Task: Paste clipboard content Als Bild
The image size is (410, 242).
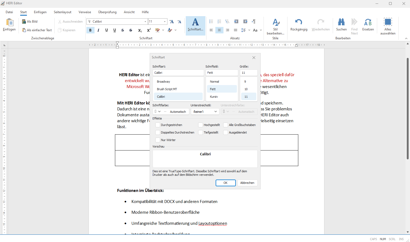Action: click(x=30, y=22)
